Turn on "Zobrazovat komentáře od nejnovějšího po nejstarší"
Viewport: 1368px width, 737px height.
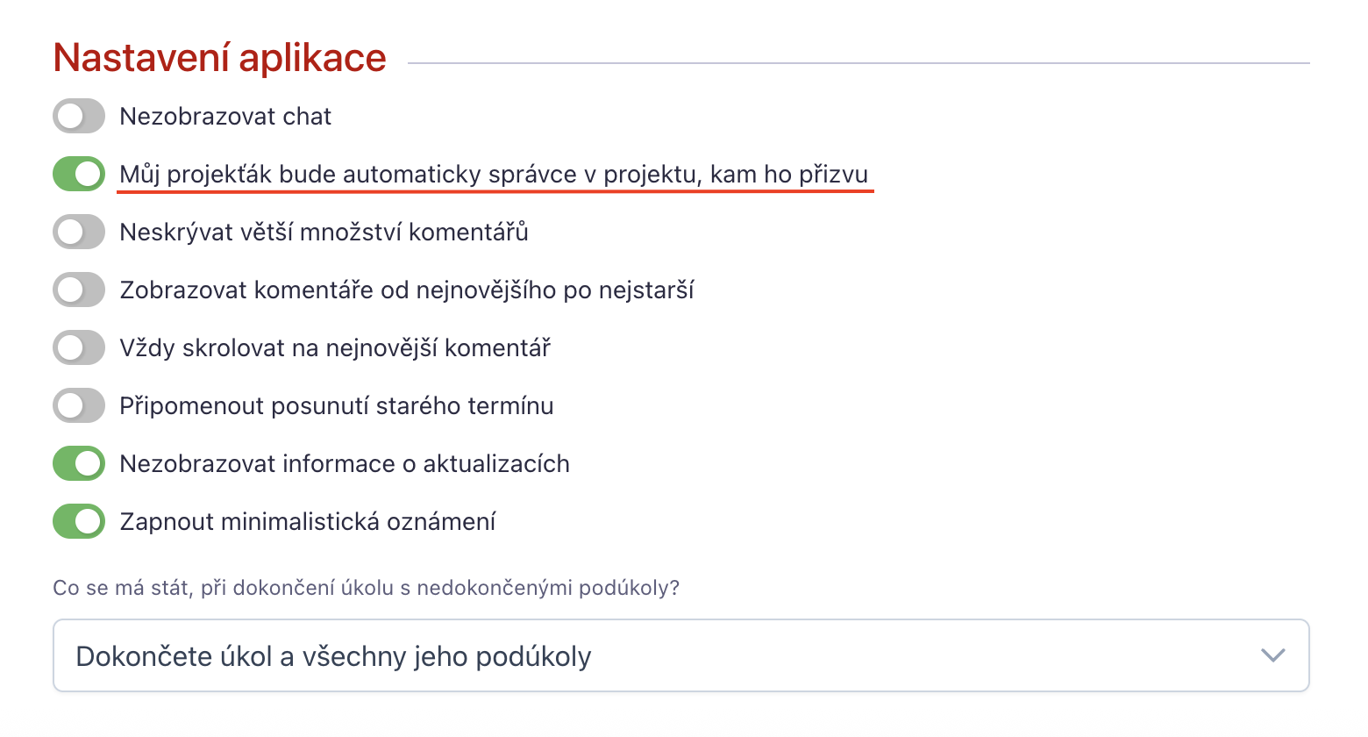coord(78,290)
